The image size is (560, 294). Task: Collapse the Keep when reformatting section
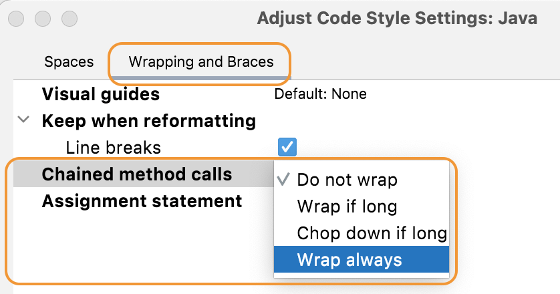25,120
